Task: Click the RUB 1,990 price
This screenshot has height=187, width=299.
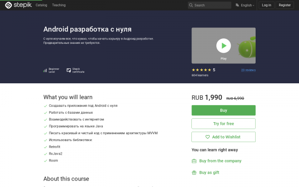Action: point(207,98)
